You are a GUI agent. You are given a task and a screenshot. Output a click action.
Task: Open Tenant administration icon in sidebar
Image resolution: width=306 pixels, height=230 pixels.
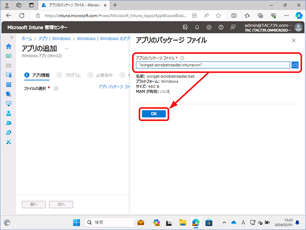(9, 132)
